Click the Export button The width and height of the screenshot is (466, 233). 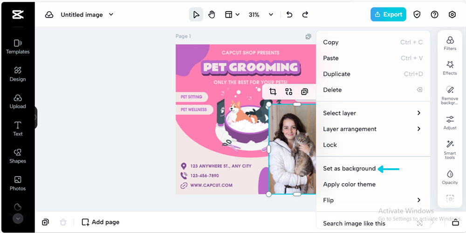coord(388,14)
